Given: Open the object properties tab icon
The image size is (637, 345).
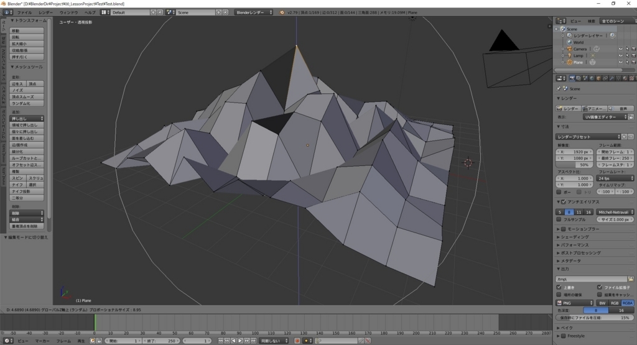Looking at the screenshot, I should click(x=598, y=78).
